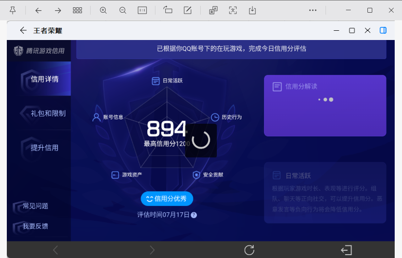Click the 894 credit score

[167, 129]
